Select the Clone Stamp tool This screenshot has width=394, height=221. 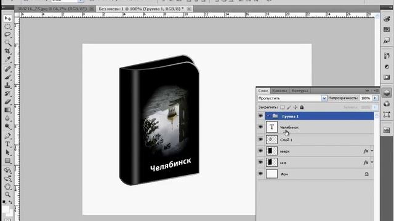(7, 85)
